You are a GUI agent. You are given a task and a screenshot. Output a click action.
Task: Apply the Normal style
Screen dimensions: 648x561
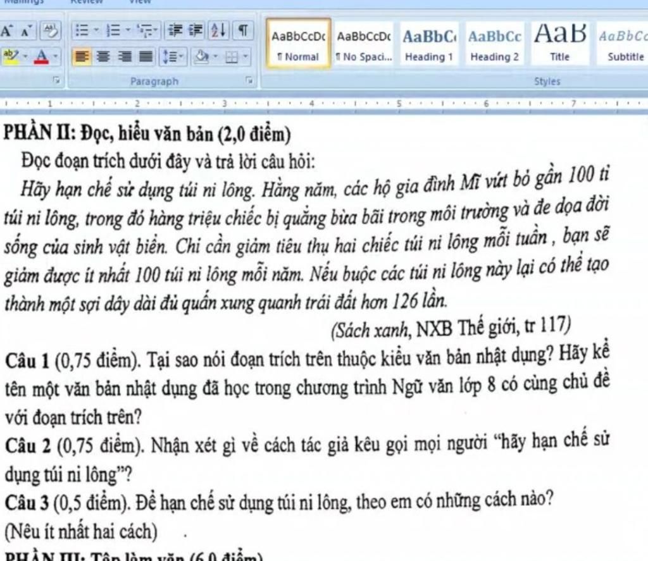click(x=299, y=44)
